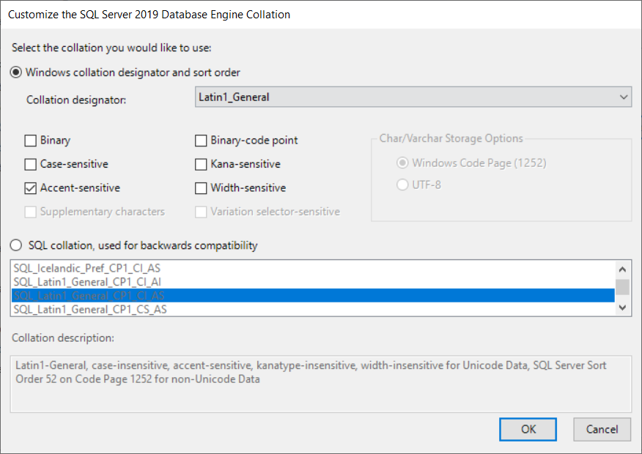
Task: Select SQL collation backwards compatibility option
Action: 16,245
